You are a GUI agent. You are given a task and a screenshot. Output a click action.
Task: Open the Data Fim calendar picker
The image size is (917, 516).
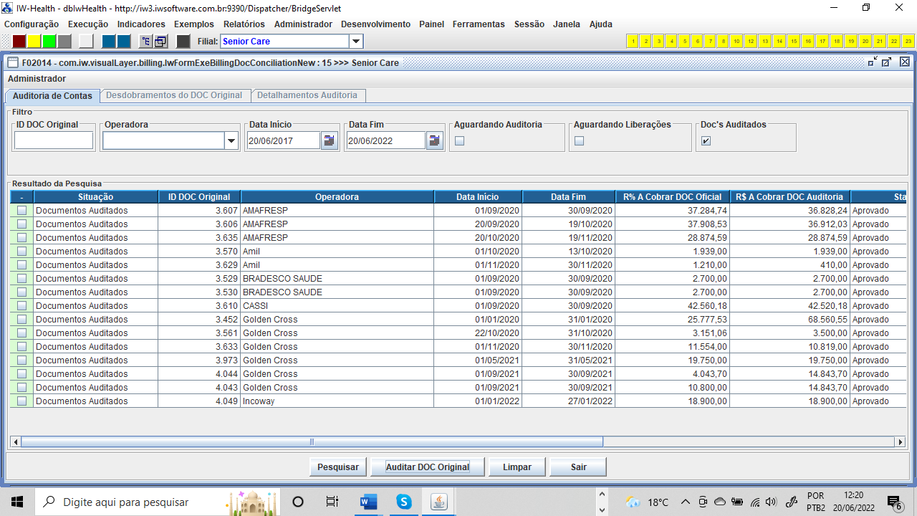click(x=435, y=140)
